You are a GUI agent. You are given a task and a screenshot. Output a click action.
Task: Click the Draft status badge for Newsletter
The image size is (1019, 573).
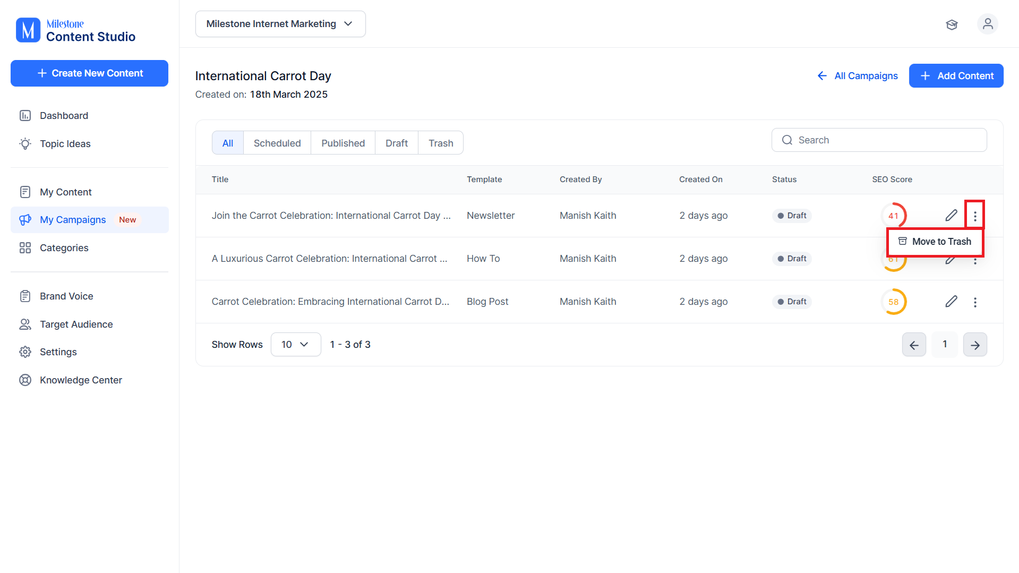pyautogui.click(x=792, y=216)
